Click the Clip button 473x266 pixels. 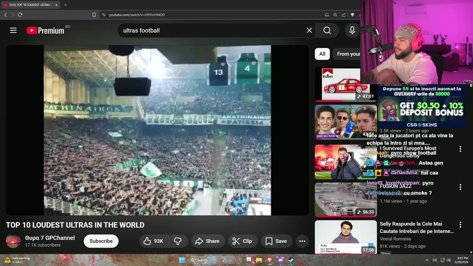pyautogui.click(x=242, y=241)
